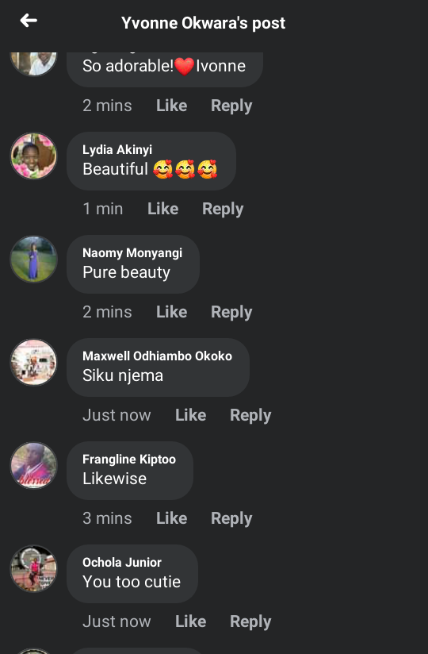
Task: Like Ochola Junior's 'You too cutie' comment
Action: (191, 621)
